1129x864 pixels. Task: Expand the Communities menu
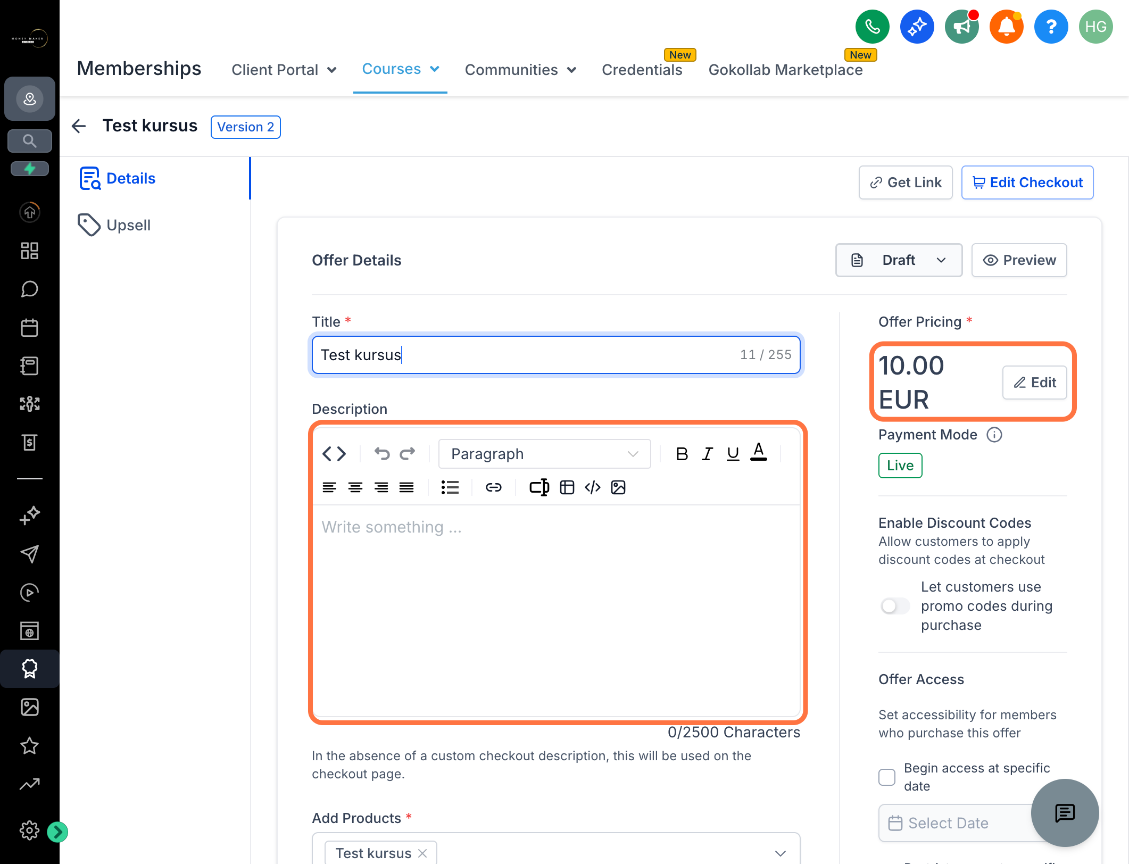click(521, 70)
